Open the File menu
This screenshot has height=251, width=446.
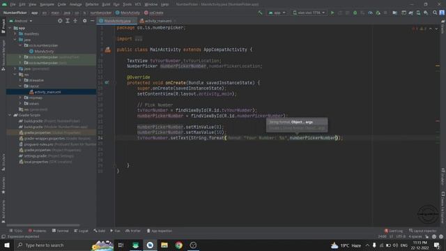coord(13,4)
